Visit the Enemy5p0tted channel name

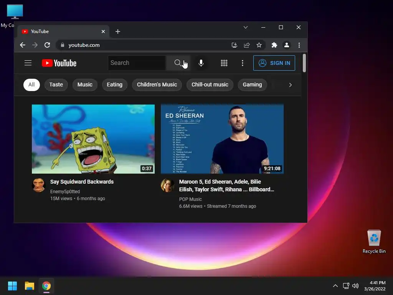pos(65,192)
